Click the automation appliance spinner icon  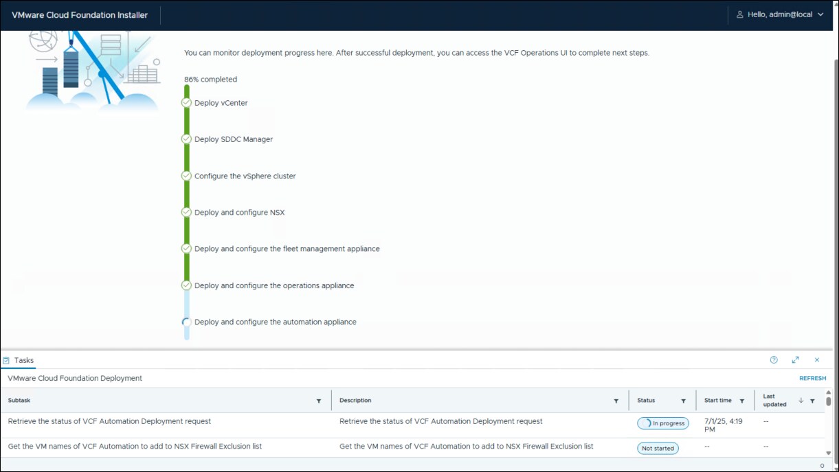(186, 322)
